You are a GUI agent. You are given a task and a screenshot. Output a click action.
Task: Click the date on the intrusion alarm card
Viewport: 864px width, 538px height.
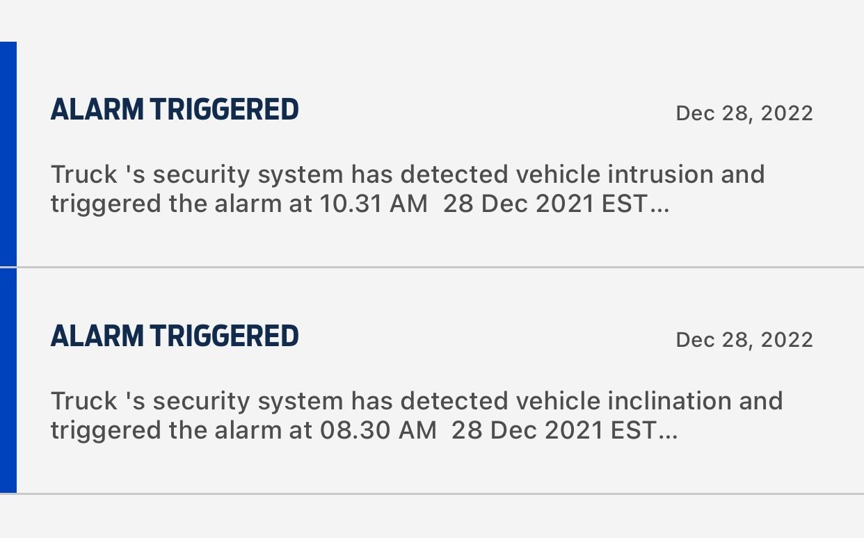click(x=744, y=113)
